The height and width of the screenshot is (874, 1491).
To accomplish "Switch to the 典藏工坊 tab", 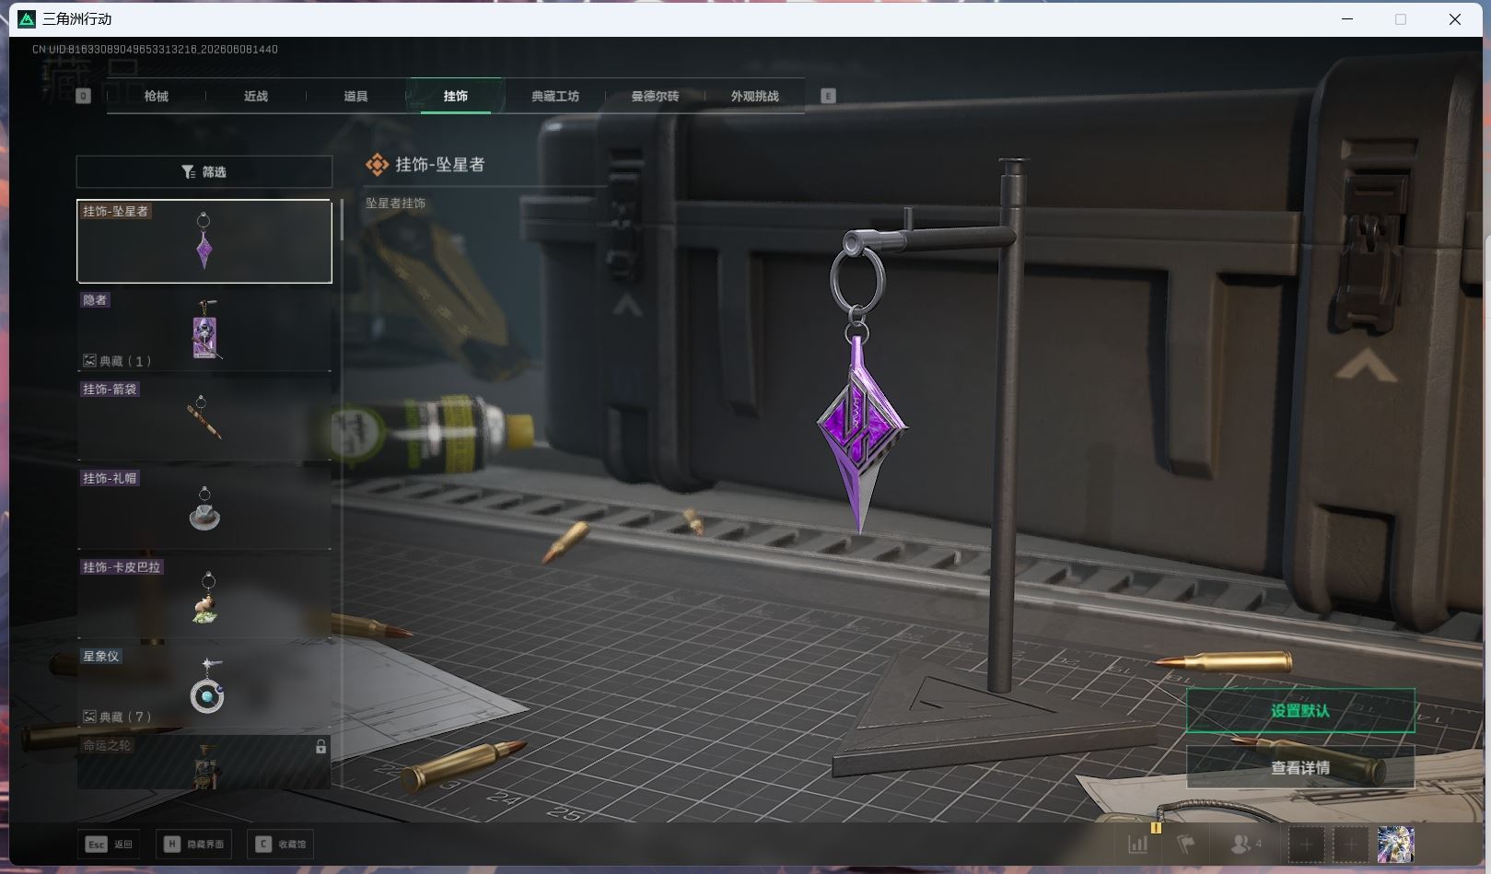I will coord(555,96).
